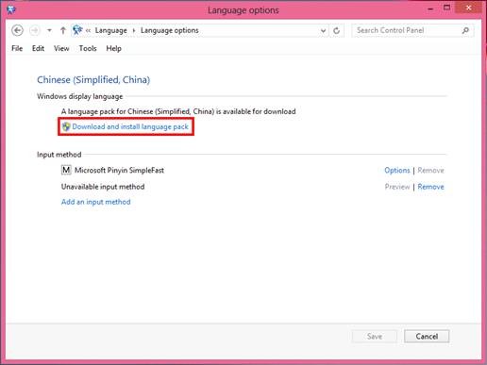Open the Tools menu
The width and height of the screenshot is (487, 365).
88,48
